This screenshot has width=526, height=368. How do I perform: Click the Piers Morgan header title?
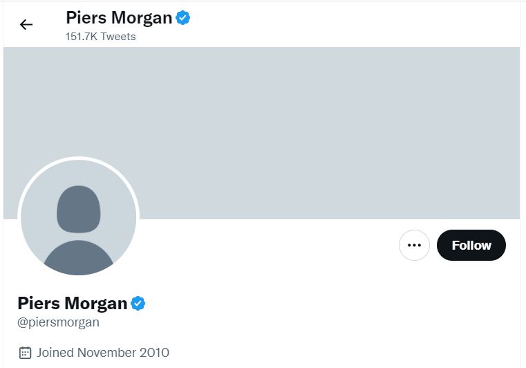119,17
